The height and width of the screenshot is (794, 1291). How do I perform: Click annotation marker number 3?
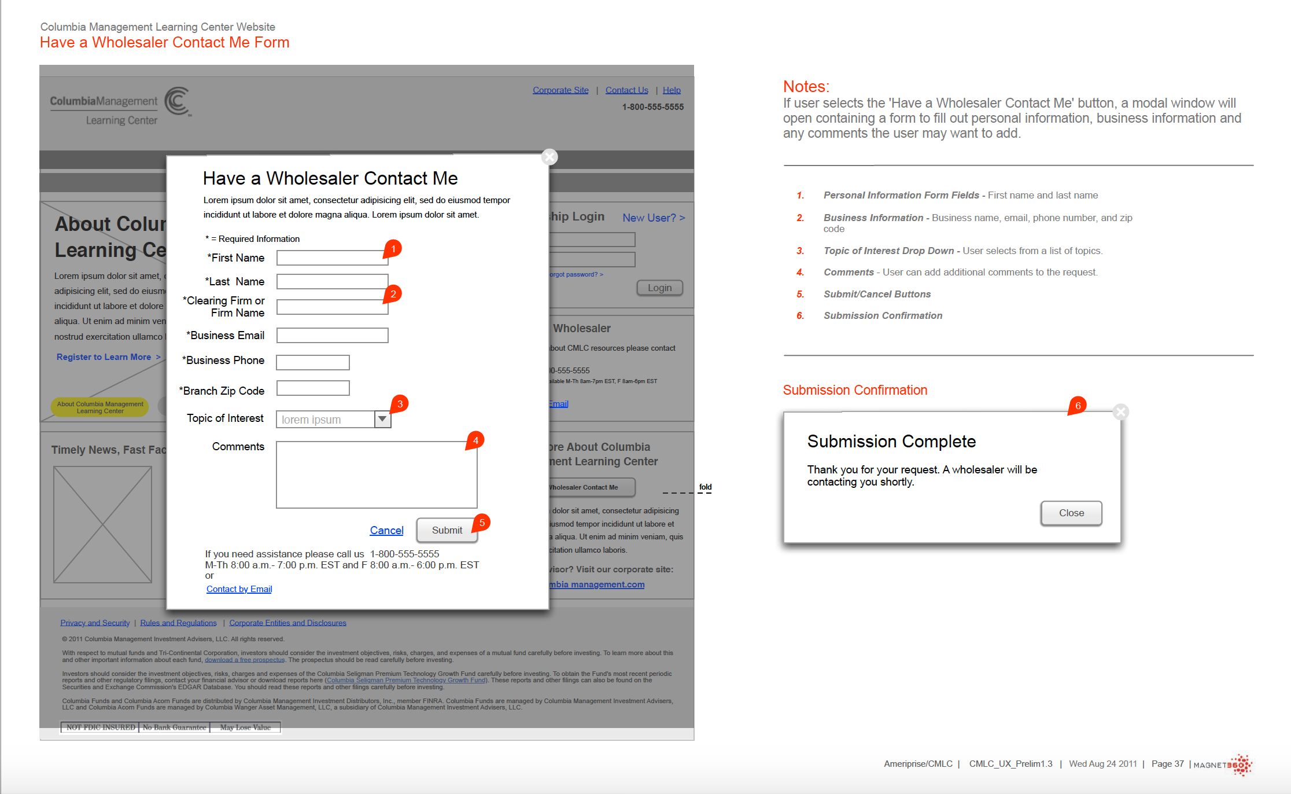(399, 404)
